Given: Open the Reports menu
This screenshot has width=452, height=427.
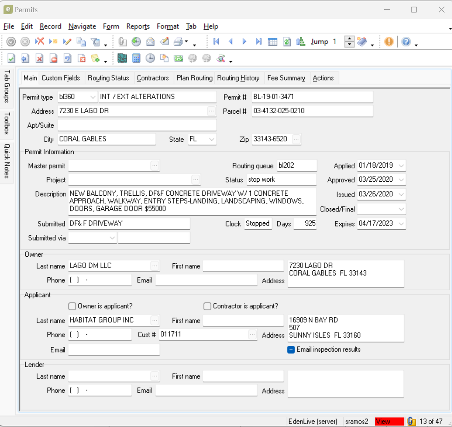Looking at the screenshot, I should pos(138,26).
